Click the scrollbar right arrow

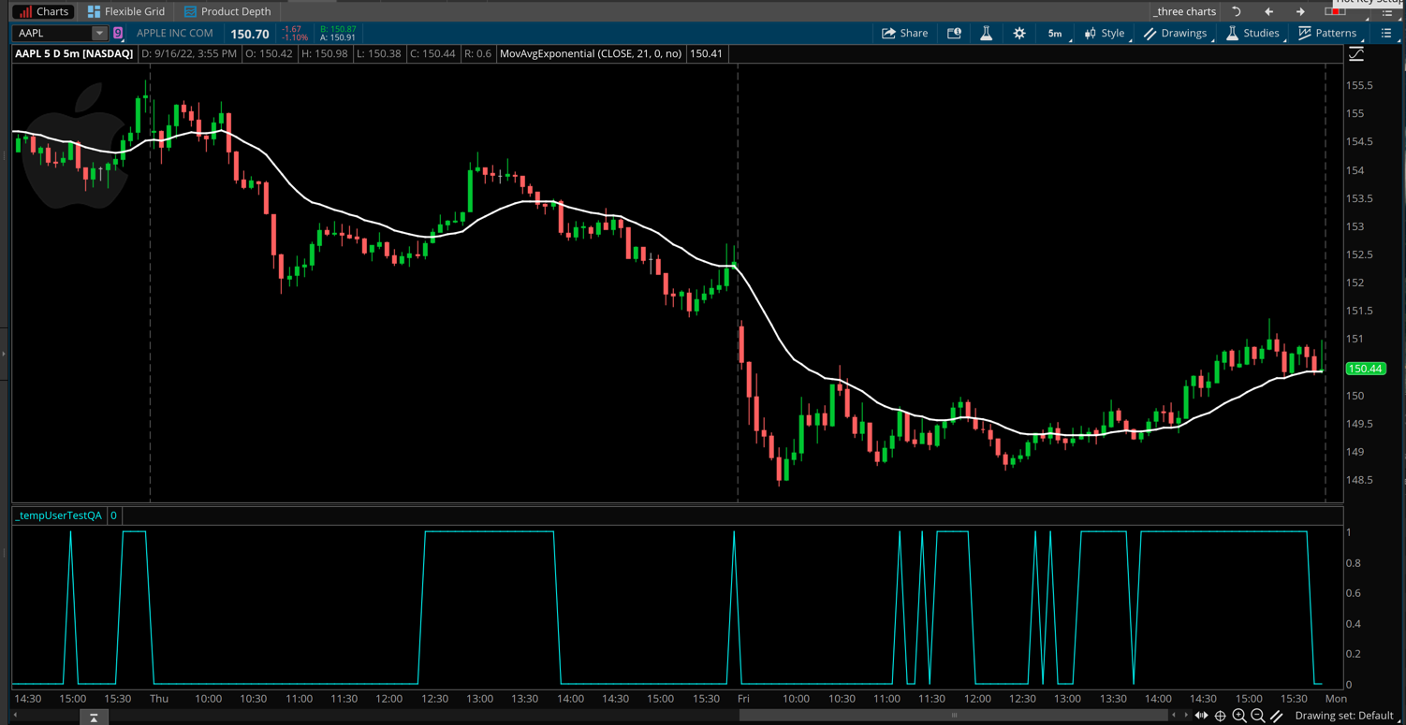coord(1186,716)
